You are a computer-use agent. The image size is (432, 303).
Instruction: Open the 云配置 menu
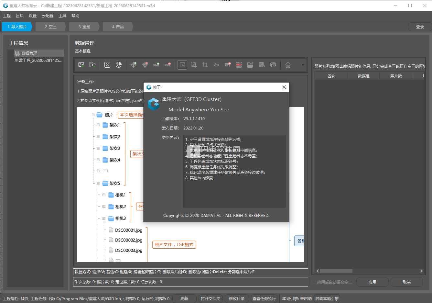[x=48, y=16]
